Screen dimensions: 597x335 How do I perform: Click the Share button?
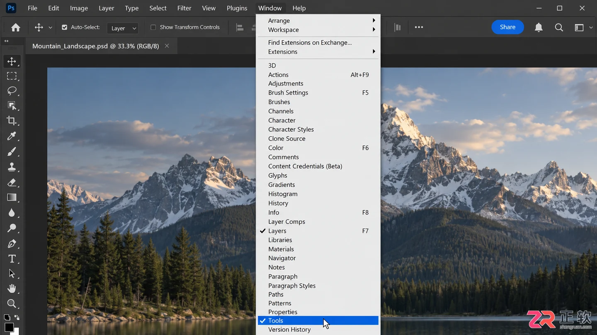507,27
